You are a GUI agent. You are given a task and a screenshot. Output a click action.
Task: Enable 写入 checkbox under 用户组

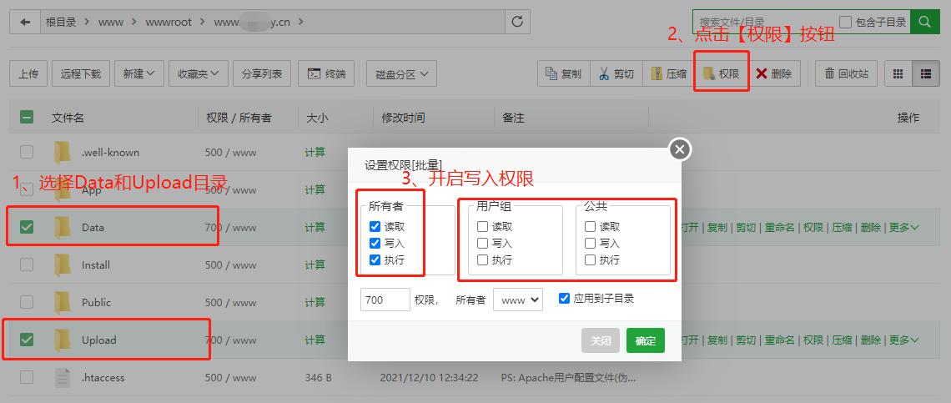[483, 244]
